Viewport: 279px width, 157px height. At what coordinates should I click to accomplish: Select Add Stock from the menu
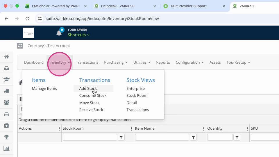(88, 88)
